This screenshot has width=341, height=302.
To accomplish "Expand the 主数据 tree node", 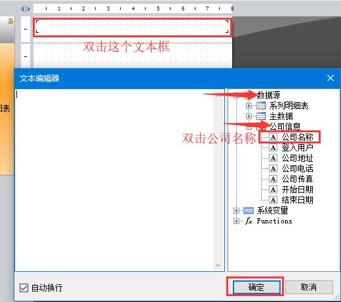I will pyautogui.click(x=249, y=116).
